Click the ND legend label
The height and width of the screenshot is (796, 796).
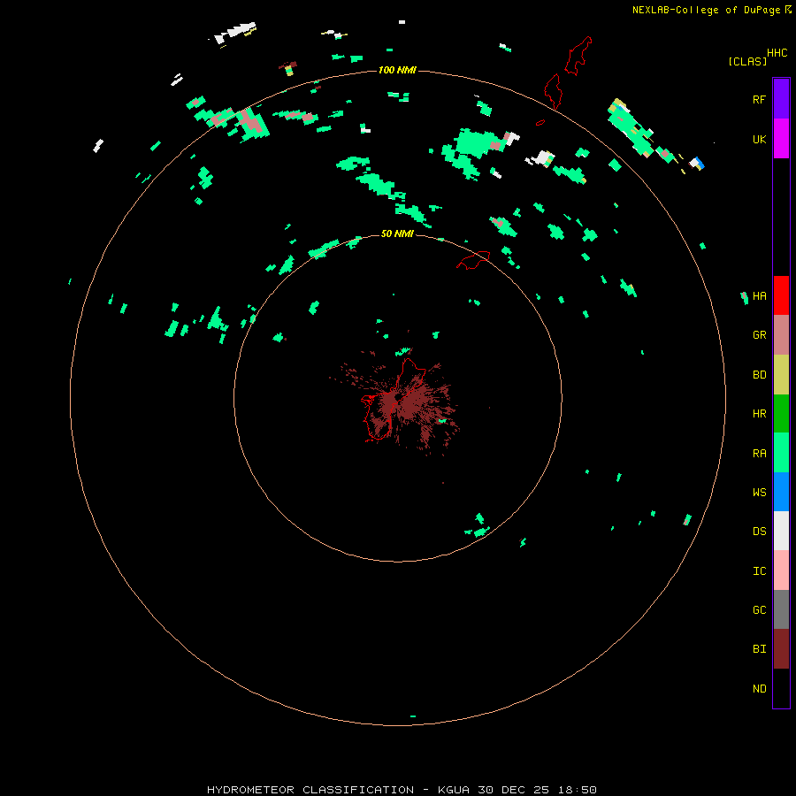[x=759, y=689]
